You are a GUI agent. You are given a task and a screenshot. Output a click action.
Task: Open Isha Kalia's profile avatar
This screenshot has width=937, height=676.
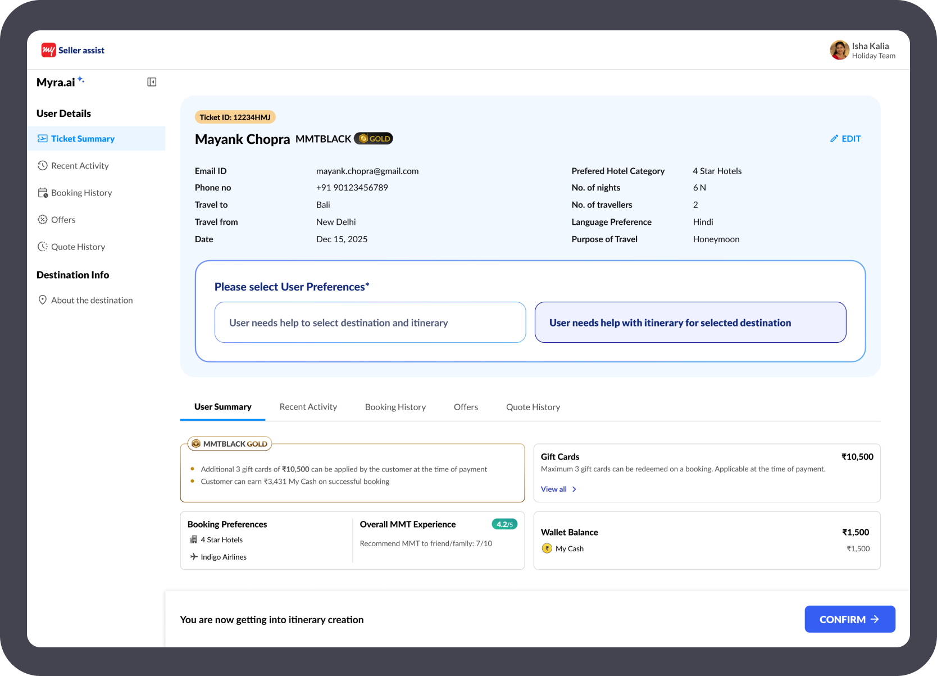839,50
